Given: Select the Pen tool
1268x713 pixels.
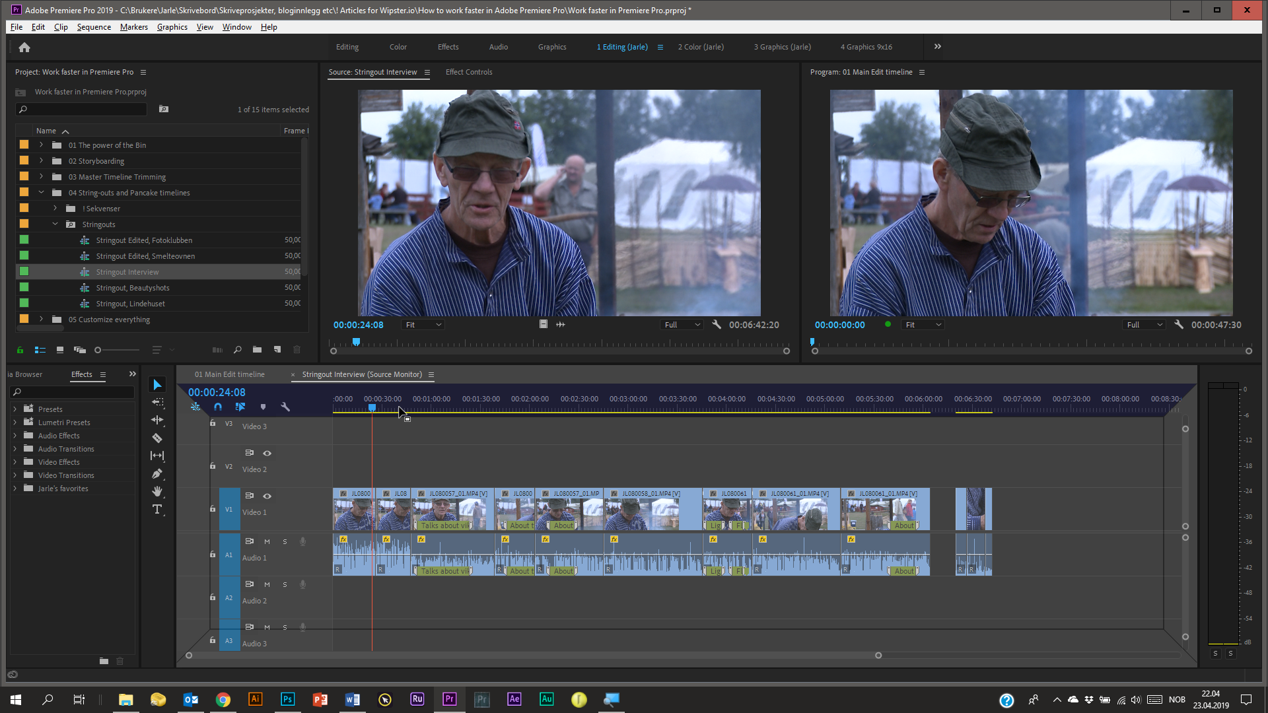Looking at the screenshot, I should click(x=157, y=473).
